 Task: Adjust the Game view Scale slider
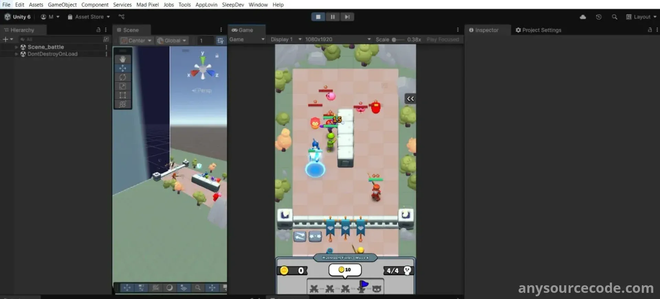click(x=394, y=40)
